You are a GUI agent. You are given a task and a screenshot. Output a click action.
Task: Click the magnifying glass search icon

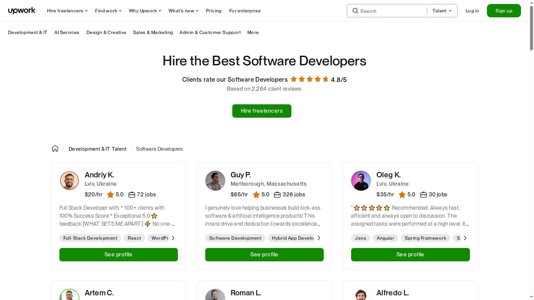point(355,11)
